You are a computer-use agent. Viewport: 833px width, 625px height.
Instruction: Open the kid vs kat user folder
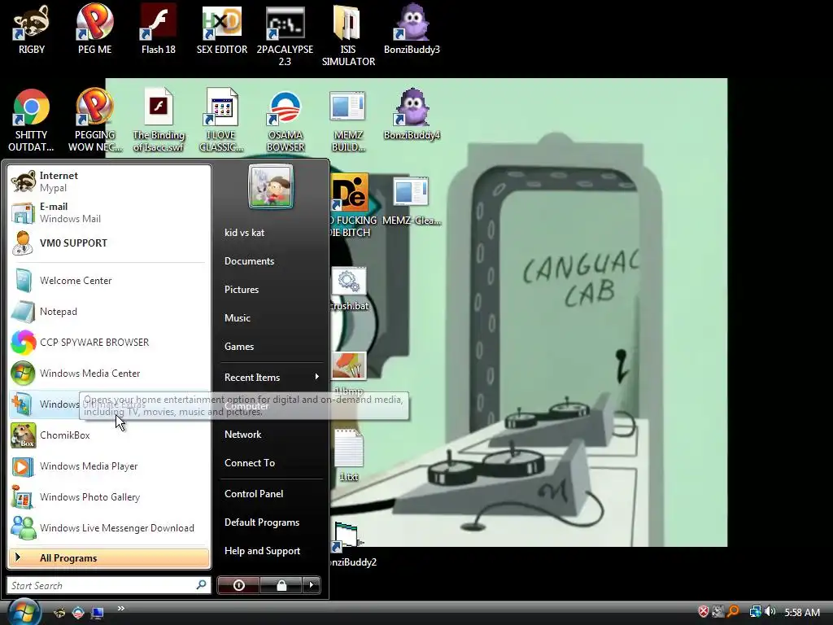[272, 232]
